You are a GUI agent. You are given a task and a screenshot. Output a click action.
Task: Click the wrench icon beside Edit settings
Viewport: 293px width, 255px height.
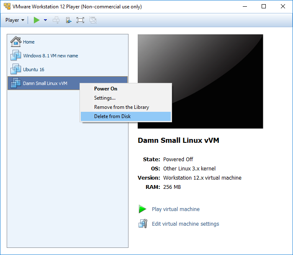click(143, 224)
